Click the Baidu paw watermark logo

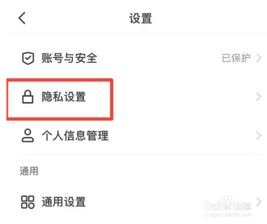226,203
